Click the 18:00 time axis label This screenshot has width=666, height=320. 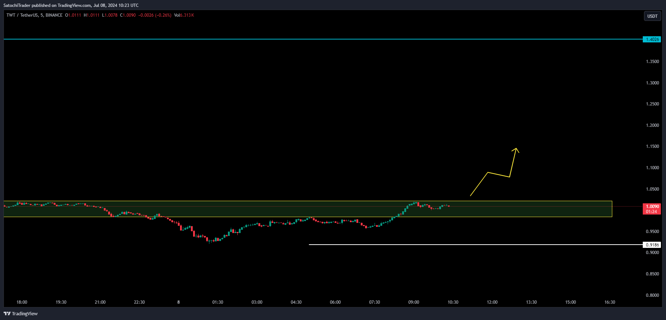[x=22, y=302]
